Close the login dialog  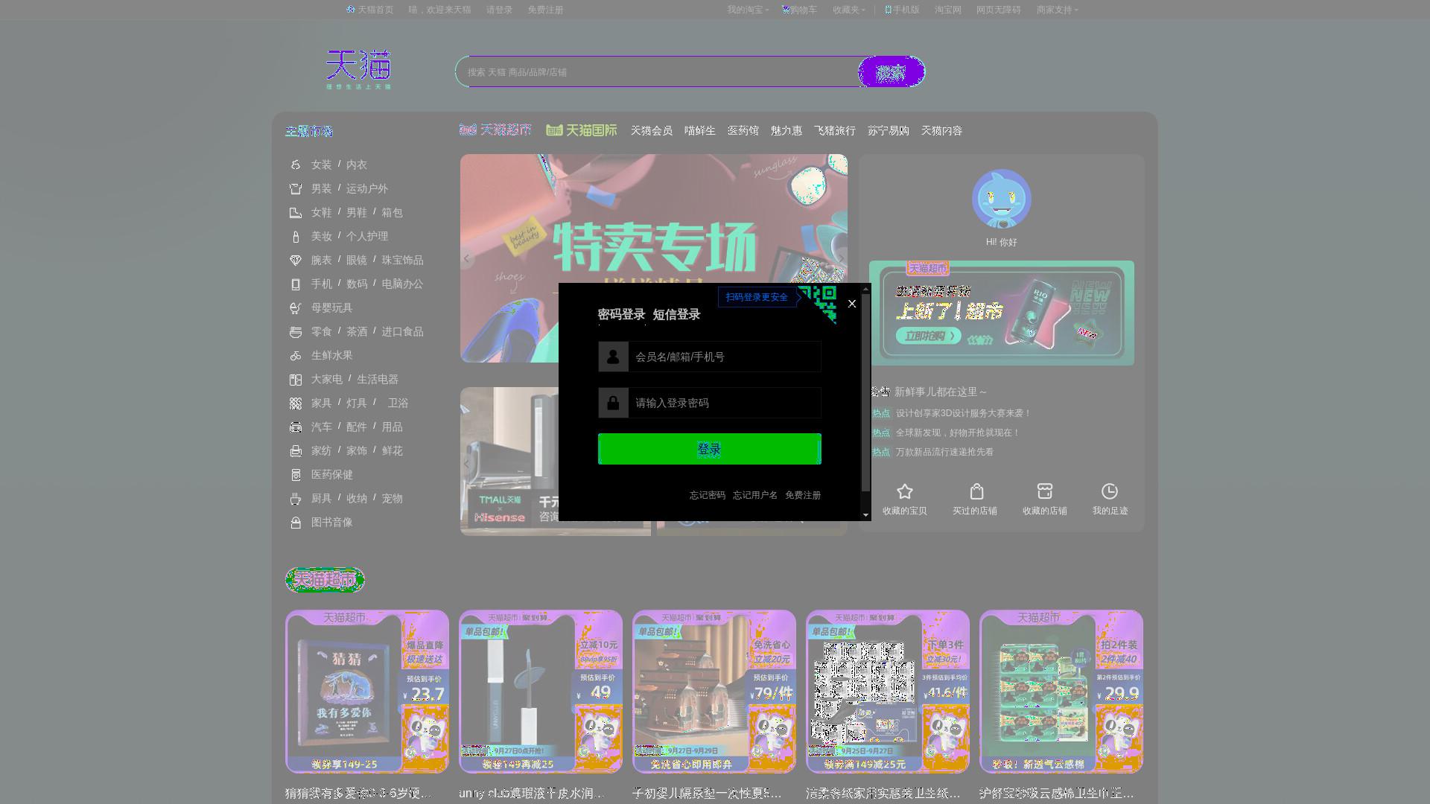click(x=852, y=304)
